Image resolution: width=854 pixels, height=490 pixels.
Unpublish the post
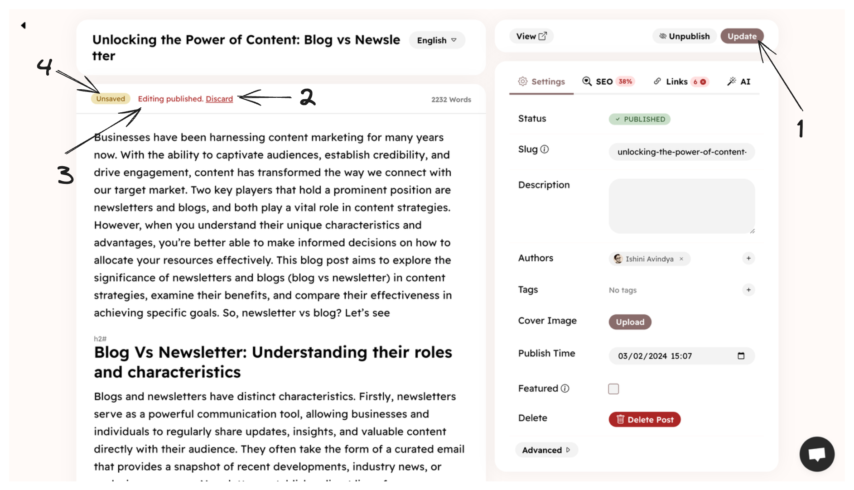click(684, 36)
